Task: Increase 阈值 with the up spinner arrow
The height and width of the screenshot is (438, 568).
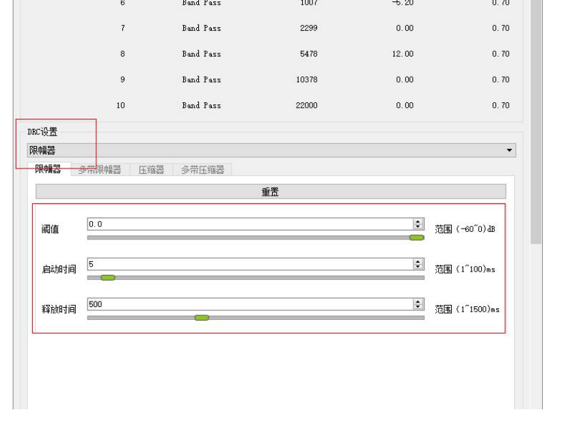Action: tap(418, 221)
